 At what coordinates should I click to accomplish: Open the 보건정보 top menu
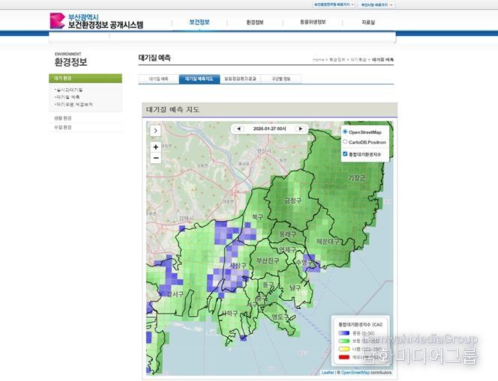(199, 22)
